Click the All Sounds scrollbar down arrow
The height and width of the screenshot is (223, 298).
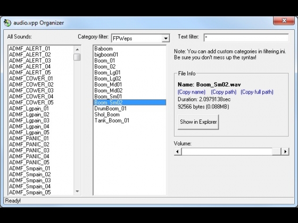[77, 191]
